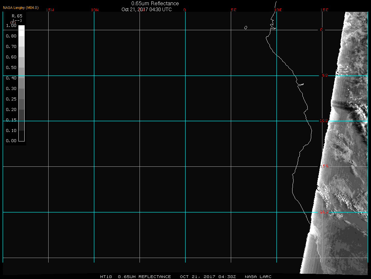The image size is (371, 279).
Task: Click the 'R.65' legend heading
Action: pyautogui.click(x=17, y=16)
